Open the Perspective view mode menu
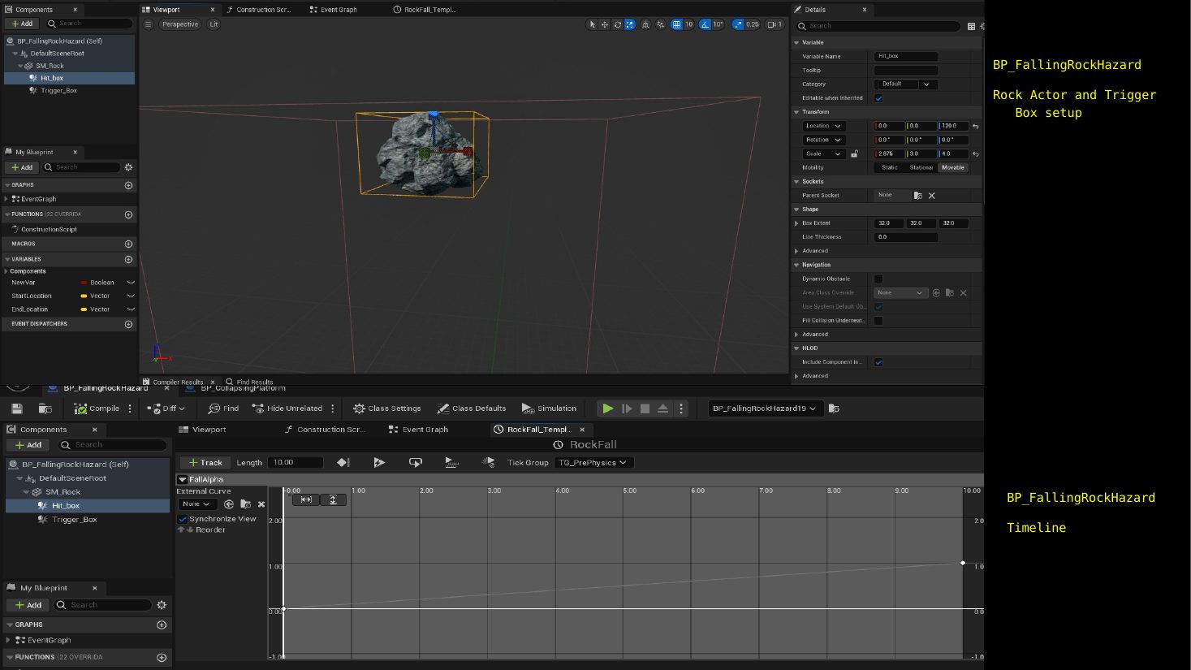1191x670 pixels. pyautogui.click(x=179, y=24)
